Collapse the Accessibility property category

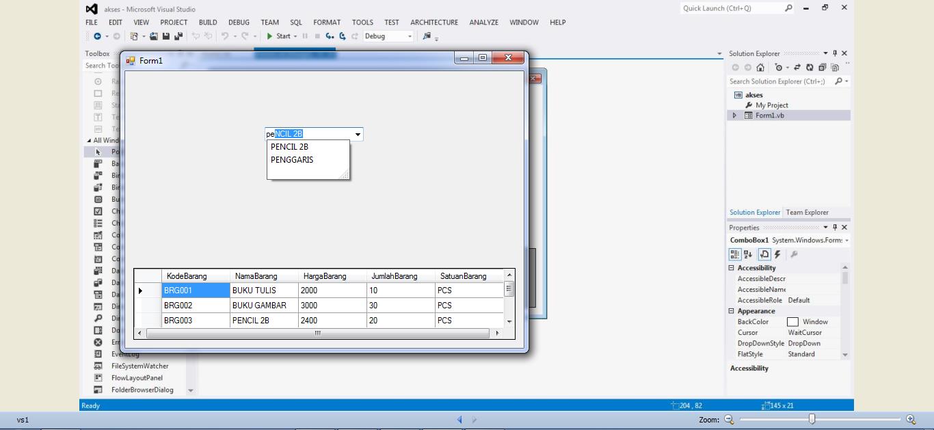[731, 268]
